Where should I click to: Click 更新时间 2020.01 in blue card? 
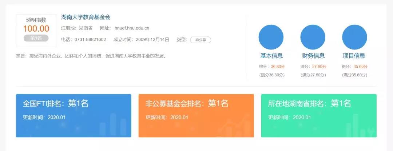[44, 117]
